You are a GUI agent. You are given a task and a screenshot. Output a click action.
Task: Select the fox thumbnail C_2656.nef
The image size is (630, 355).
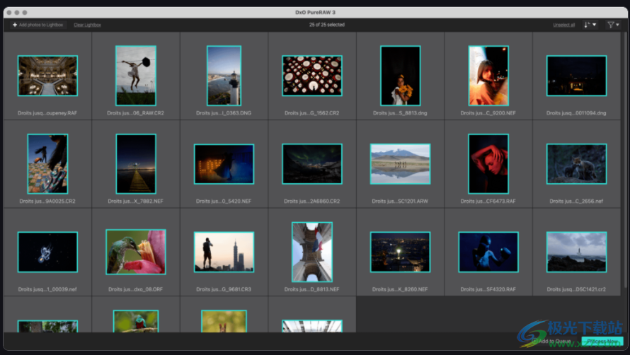pos(577,164)
